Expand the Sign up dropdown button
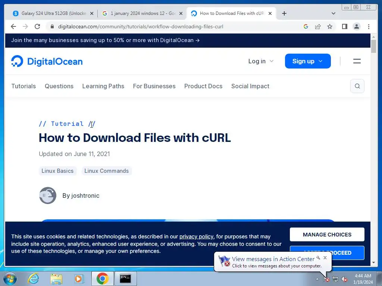 pos(308,61)
